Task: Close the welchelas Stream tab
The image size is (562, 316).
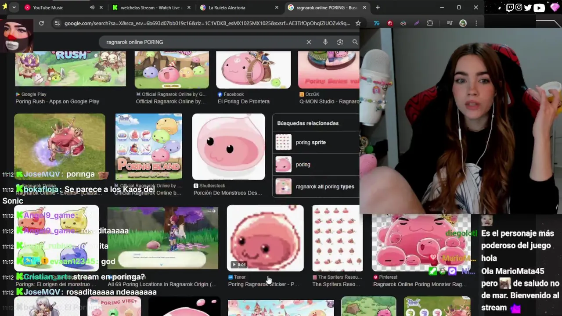Action: [x=189, y=7]
